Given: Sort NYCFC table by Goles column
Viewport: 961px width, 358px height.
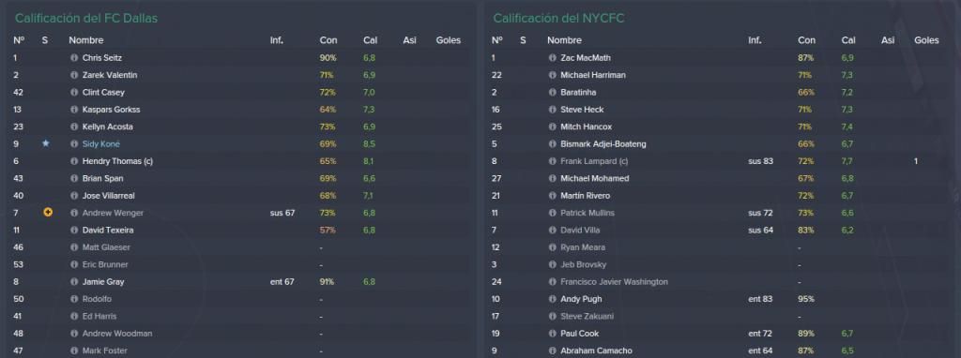Looking at the screenshot, I should 926,40.
